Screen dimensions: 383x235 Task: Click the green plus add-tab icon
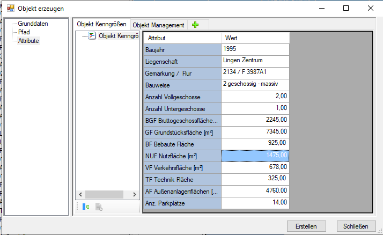coord(195,25)
